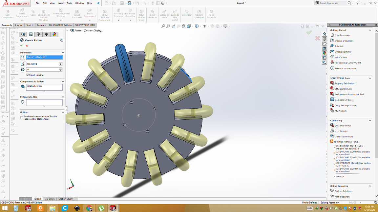Toggle Equal spacing checkbox
This screenshot has height=212, width=378.
click(x=28, y=75)
